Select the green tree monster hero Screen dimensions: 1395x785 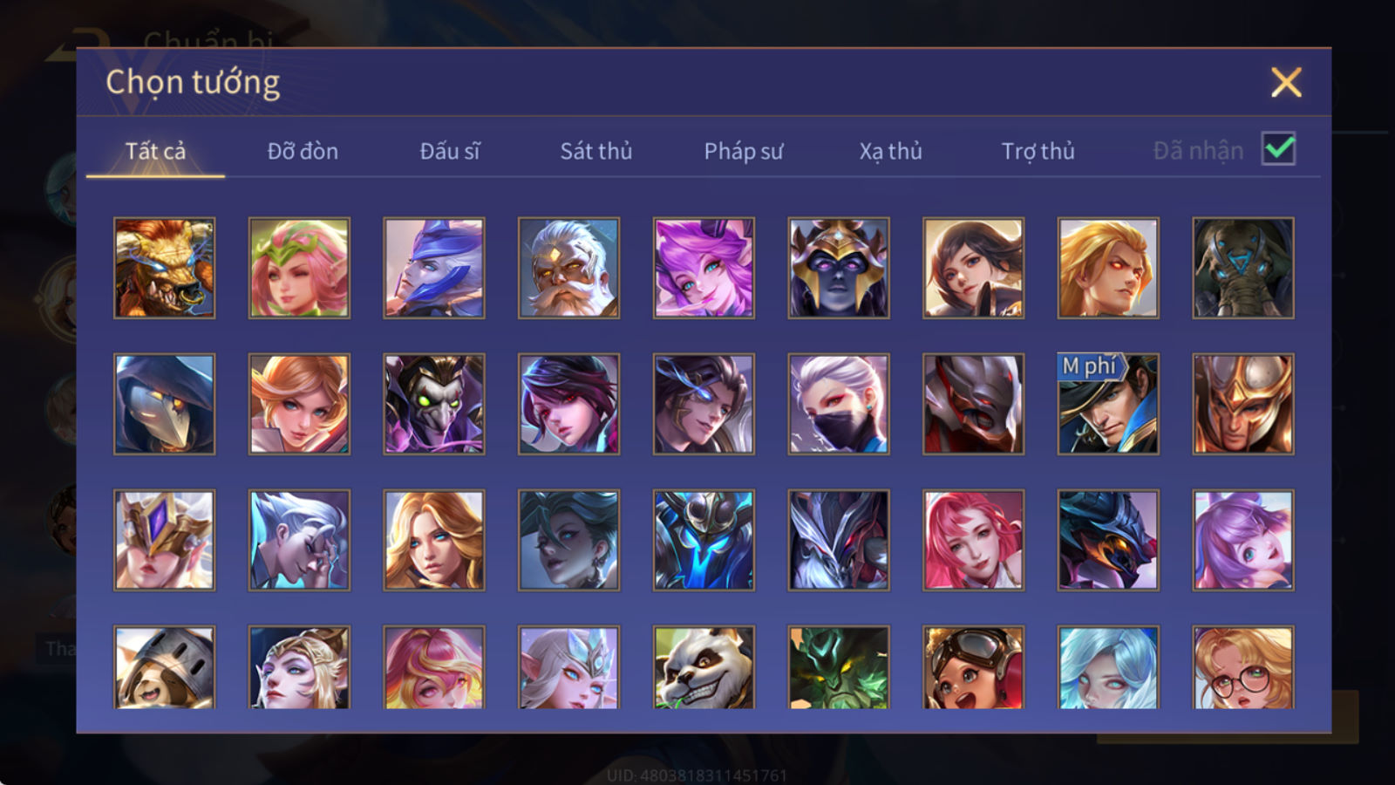tap(839, 667)
